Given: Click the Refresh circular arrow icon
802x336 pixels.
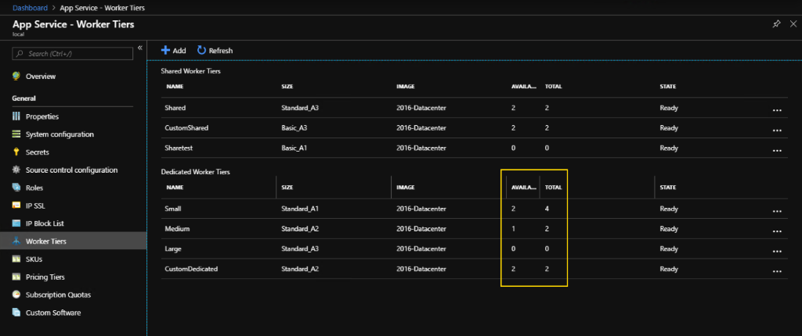Looking at the screenshot, I should [x=201, y=50].
